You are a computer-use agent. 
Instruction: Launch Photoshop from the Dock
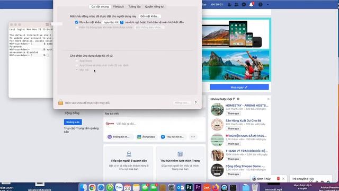pyautogui.click(x=189, y=187)
